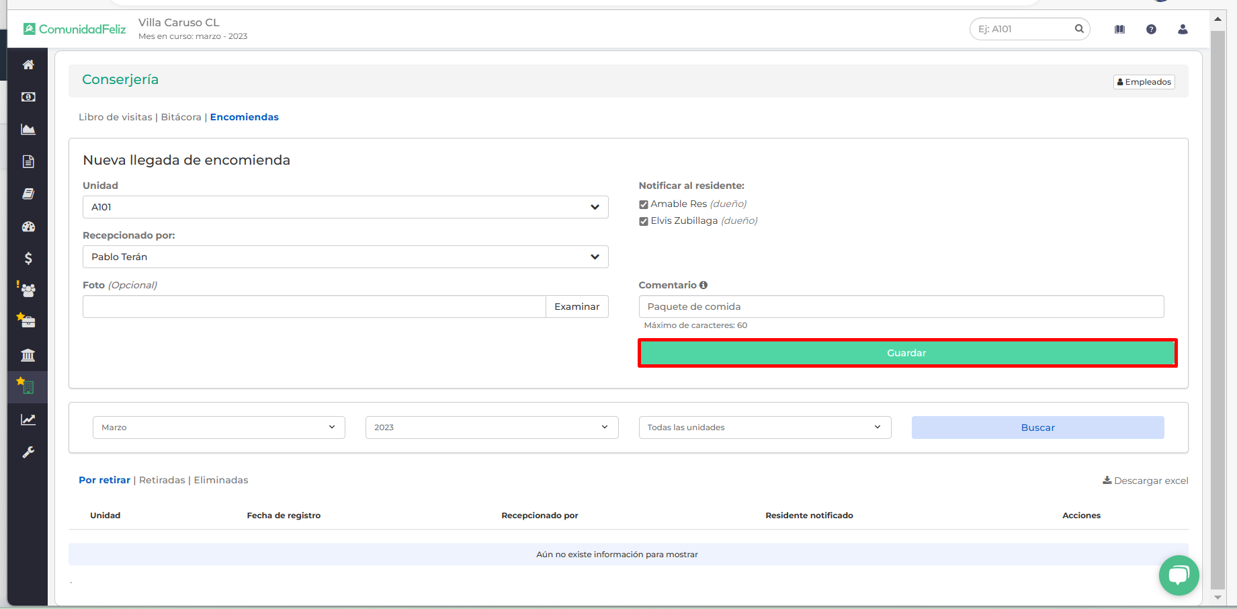The height and width of the screenshot is (609, 1237).
Task: Click the dollar sign sidebar icon
Action: 28,258
